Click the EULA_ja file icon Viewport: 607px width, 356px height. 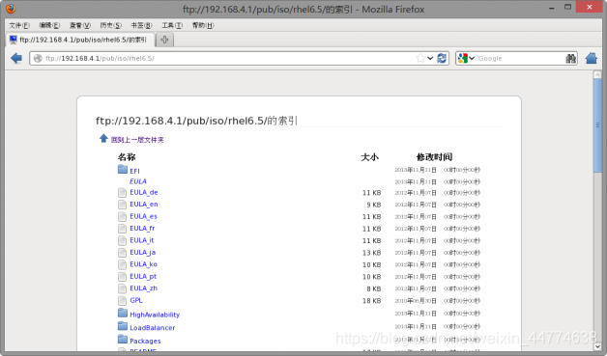123,253
